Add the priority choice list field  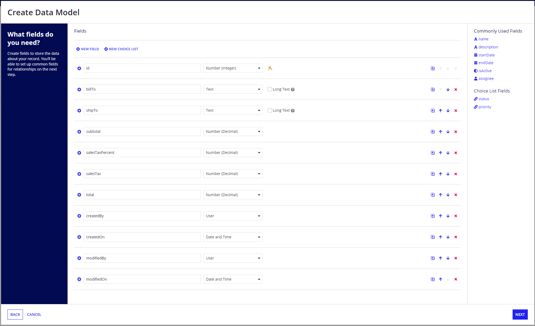pyautogui.click(x=484, y=107)
